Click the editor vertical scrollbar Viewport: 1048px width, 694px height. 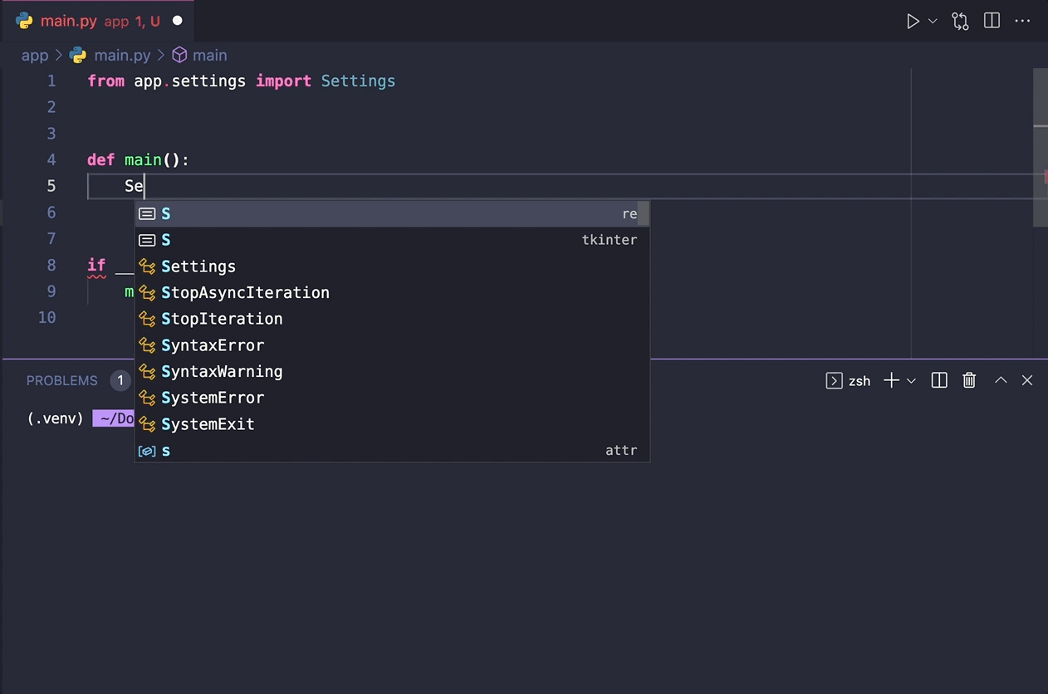point(1041,148)
